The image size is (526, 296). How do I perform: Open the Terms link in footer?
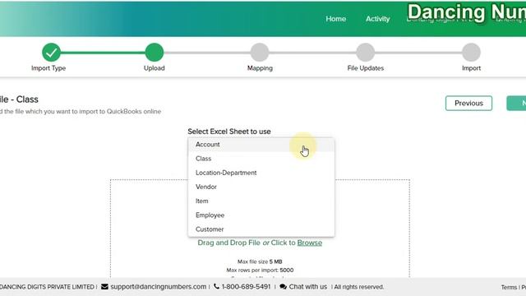tap(509, 287)
